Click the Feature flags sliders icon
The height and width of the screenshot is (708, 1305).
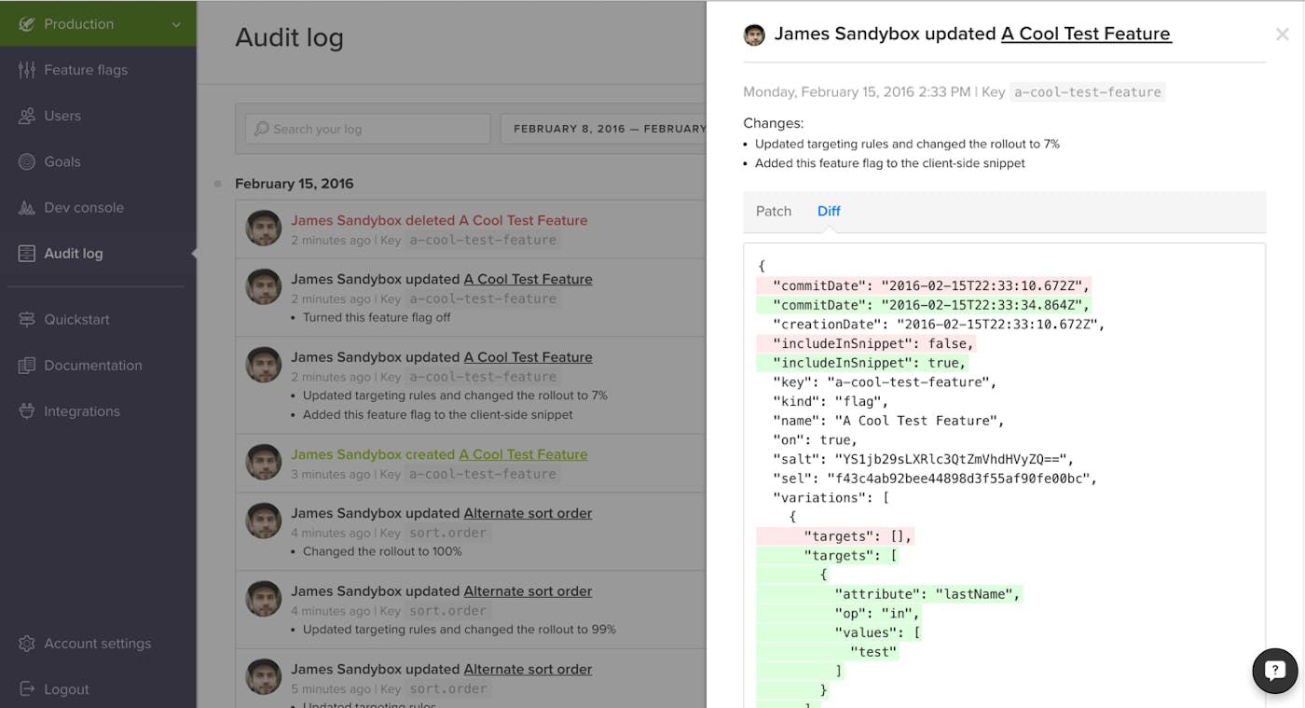27,70
